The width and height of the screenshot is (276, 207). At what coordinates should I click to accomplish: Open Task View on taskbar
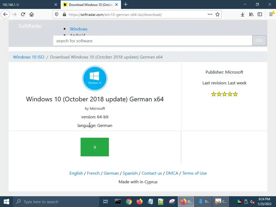[105, 202]
